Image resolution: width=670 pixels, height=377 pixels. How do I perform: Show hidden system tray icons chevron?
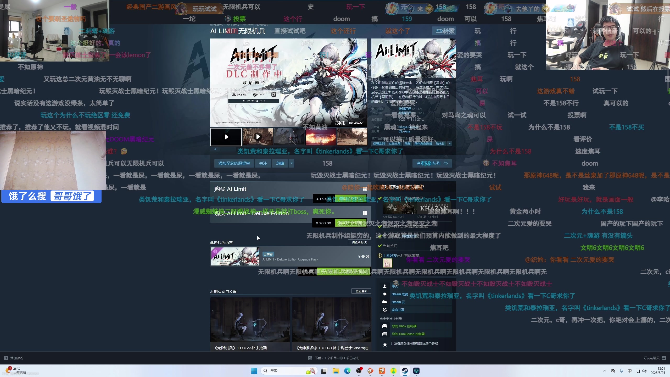(x=604, y=371)
